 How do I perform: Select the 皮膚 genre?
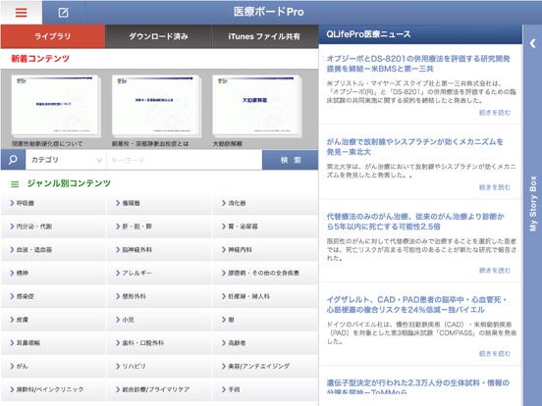[x=53, y=320]
